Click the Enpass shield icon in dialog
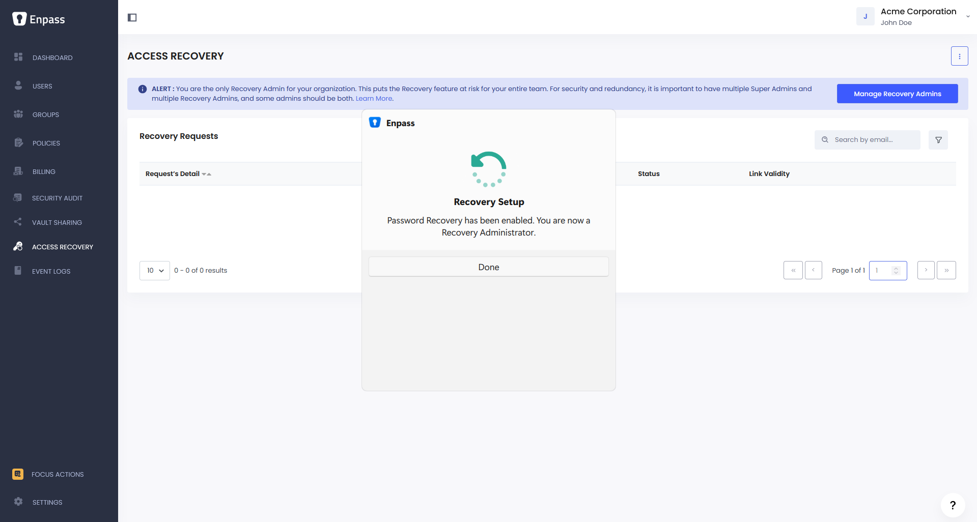 375,123
